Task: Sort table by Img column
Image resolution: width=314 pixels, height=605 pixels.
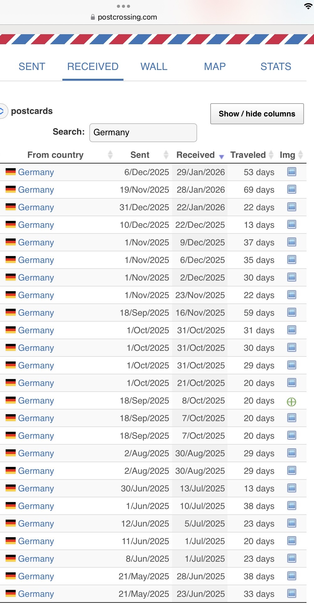Action: point(287,155)
